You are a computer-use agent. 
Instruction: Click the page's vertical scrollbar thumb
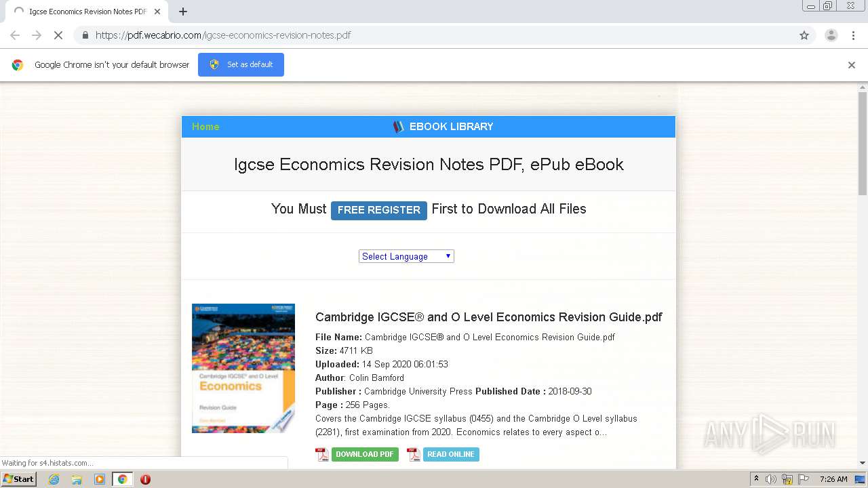tap(863, 142)
